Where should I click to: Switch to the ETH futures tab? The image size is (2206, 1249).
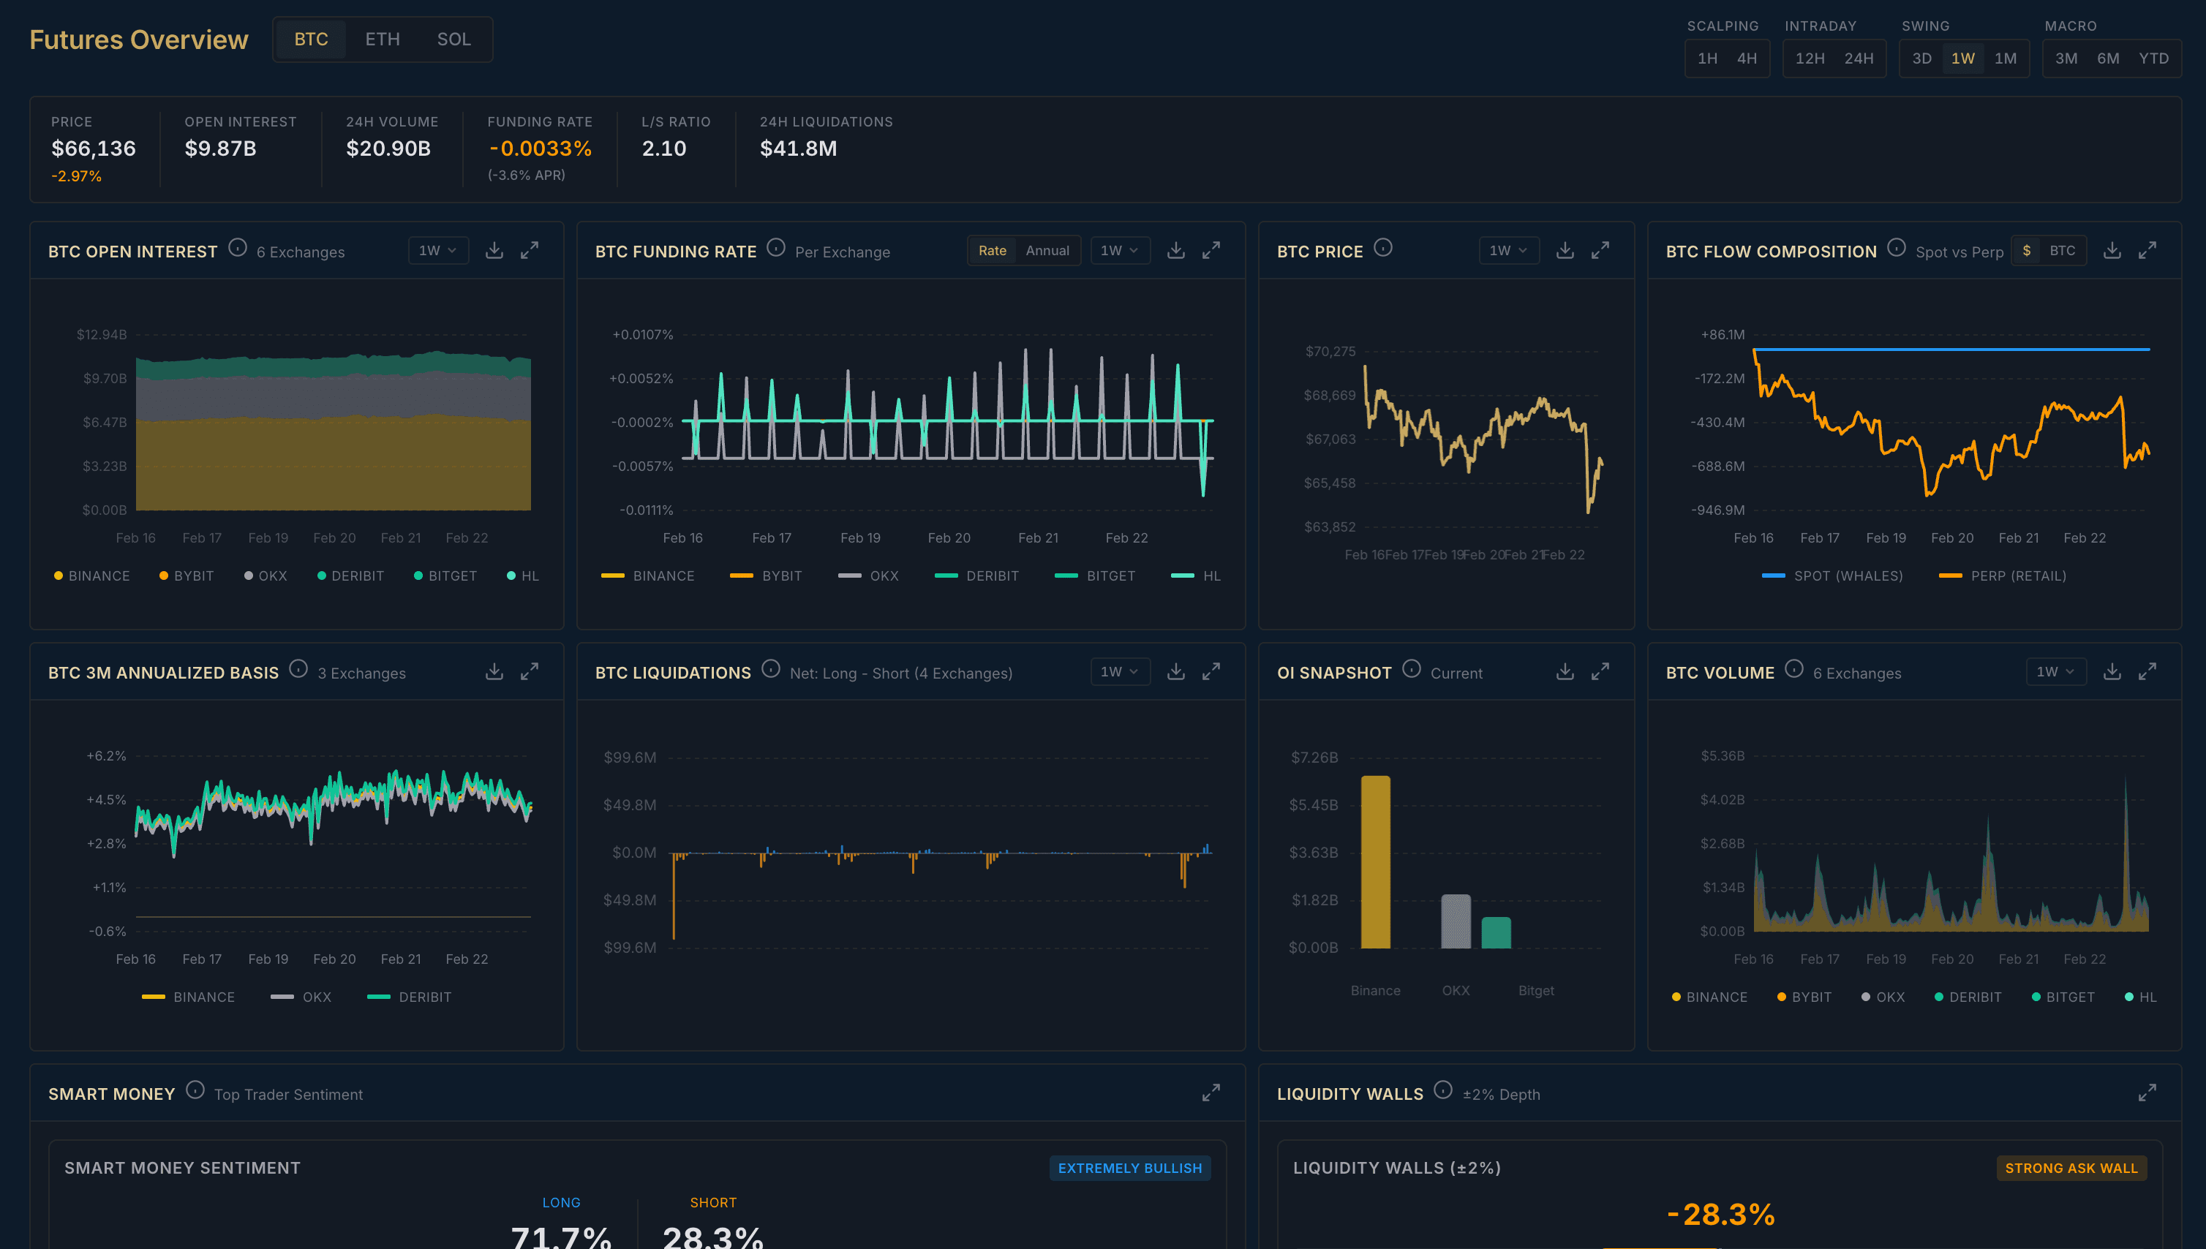click(383, 39)
